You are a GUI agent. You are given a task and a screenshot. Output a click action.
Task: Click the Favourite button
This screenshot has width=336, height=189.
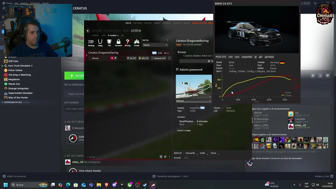(190, 153)
